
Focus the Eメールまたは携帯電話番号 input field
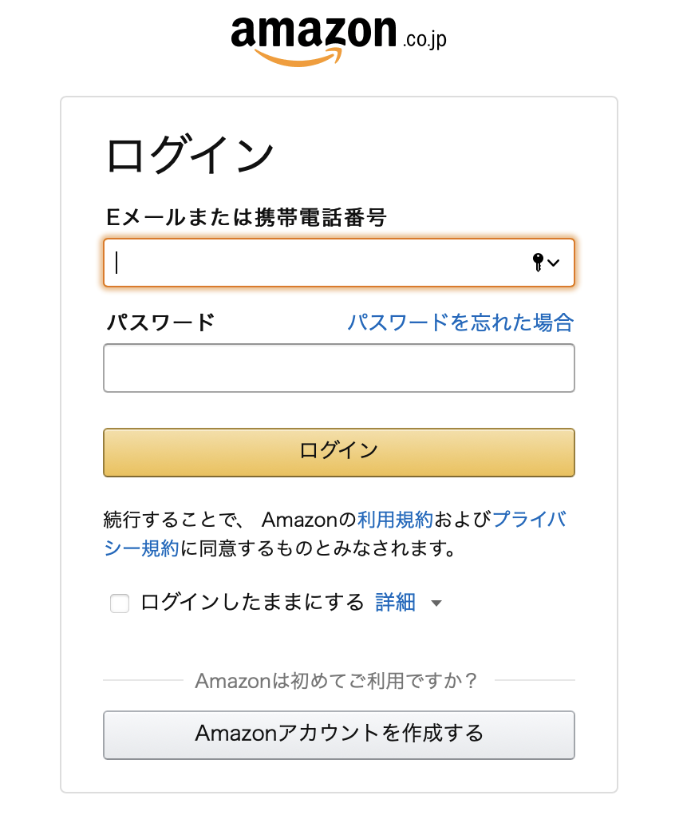[x=319, y=263]
